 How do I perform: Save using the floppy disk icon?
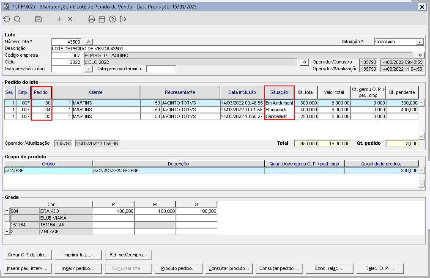38,19
